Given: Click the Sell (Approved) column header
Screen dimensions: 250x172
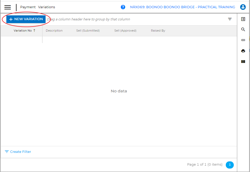Looking at the screenshot, I should point(125,31).
